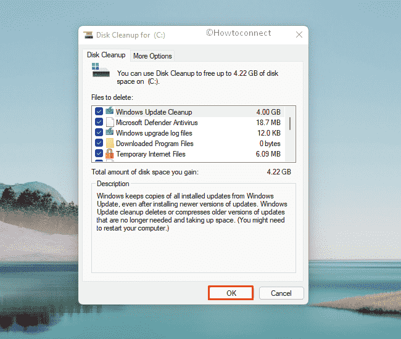Uncheck the Windows Update Cleanup checkbox
This screenshot has width=401, height=339.
99,112
